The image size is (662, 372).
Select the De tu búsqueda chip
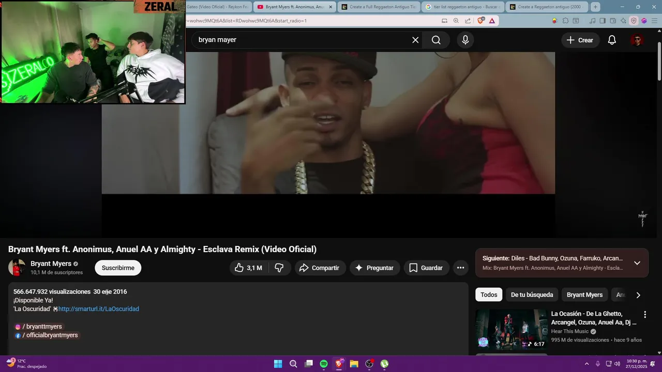click(x=532, y=295)
